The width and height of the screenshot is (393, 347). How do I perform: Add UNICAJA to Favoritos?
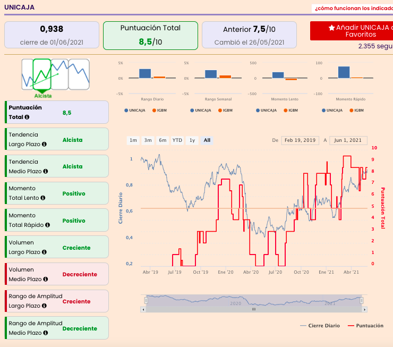[x=352, y=31]
